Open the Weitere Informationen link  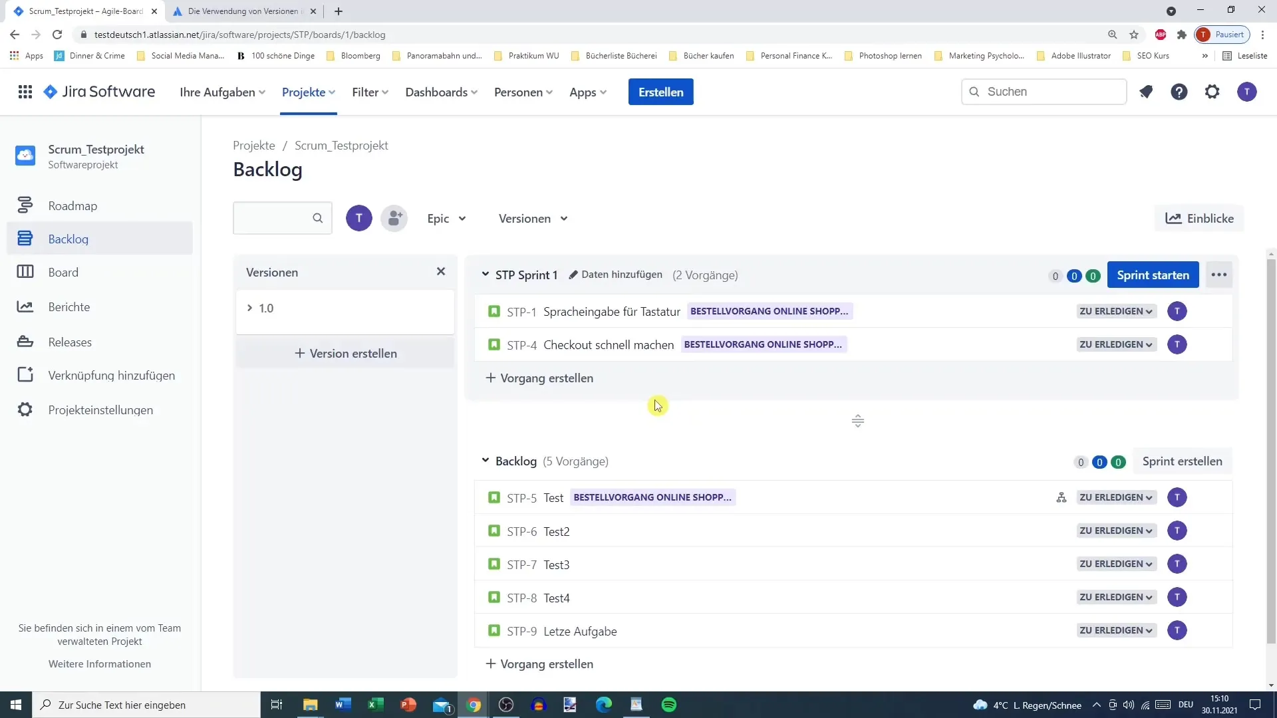(x=100, y=663)
